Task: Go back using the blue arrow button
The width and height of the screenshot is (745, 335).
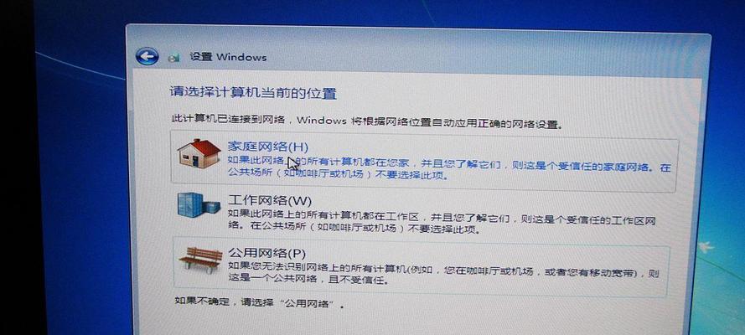Action: 147,56
